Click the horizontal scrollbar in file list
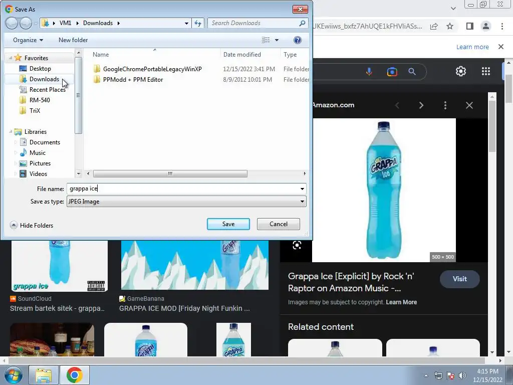 click(170, 173)
